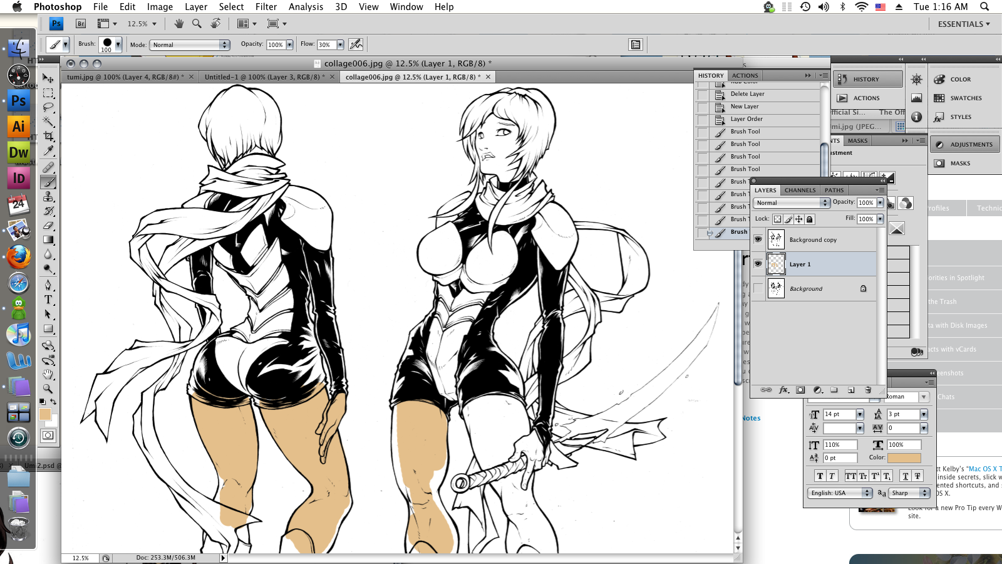Toggle lock image pixels
The width and height of the screenshot is (1002, 564).
click(788, 219)
